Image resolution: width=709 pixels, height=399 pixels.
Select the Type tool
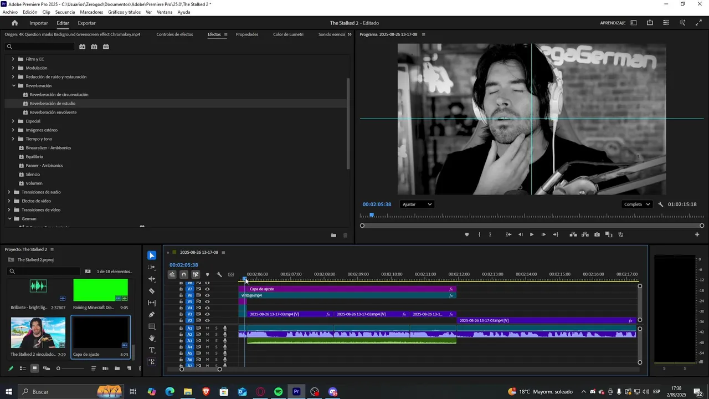click(x=152, y=350)
